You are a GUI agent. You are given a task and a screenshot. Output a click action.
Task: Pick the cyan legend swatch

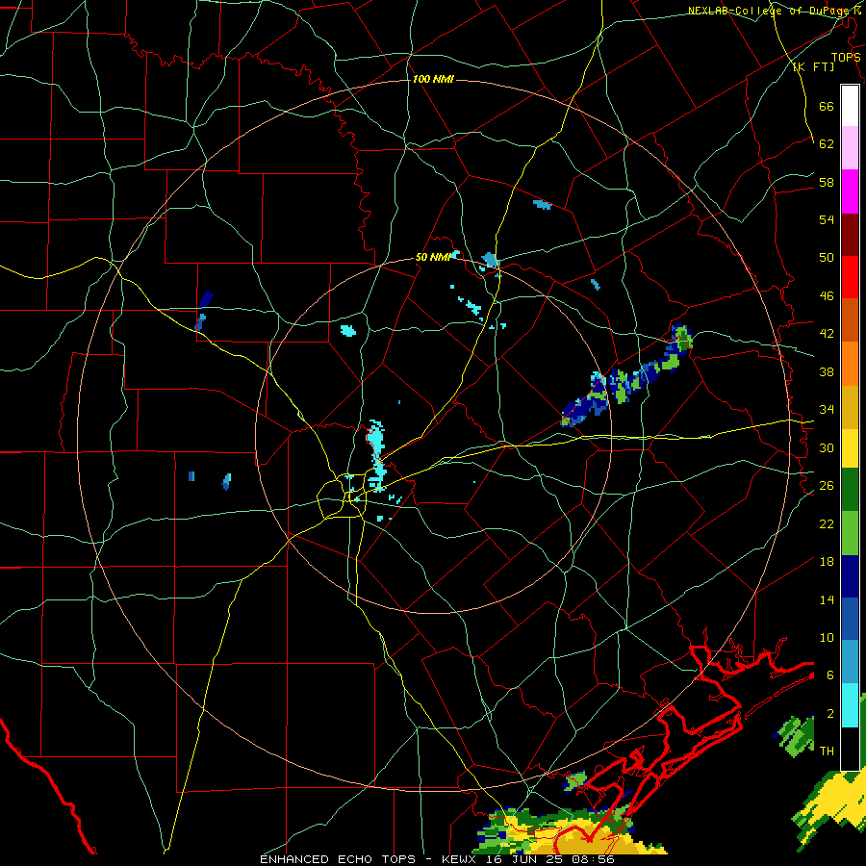[x=850, y=705]
